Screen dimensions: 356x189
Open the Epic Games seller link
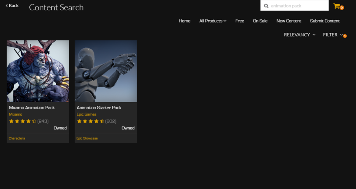pos(87,114)
